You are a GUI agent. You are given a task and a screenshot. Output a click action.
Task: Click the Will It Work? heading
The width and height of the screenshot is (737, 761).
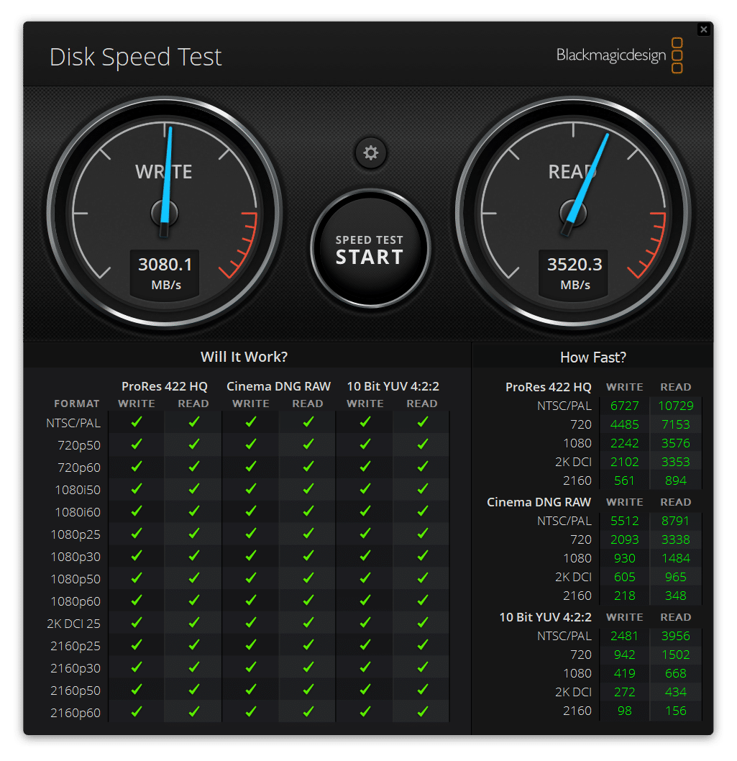[x=244, y=357]
